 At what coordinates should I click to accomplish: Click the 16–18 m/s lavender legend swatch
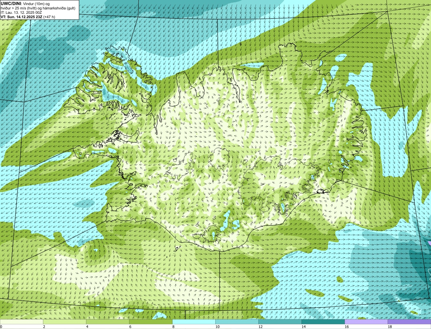366,322
